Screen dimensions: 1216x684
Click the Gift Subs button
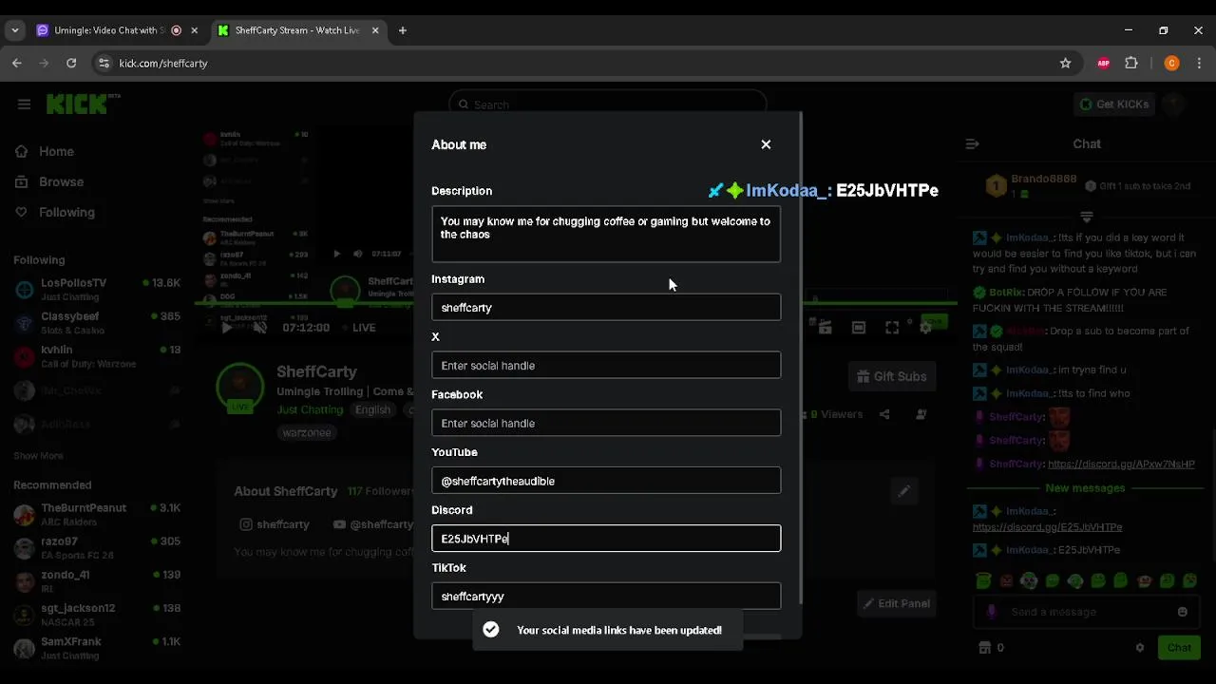coord(891,376)
